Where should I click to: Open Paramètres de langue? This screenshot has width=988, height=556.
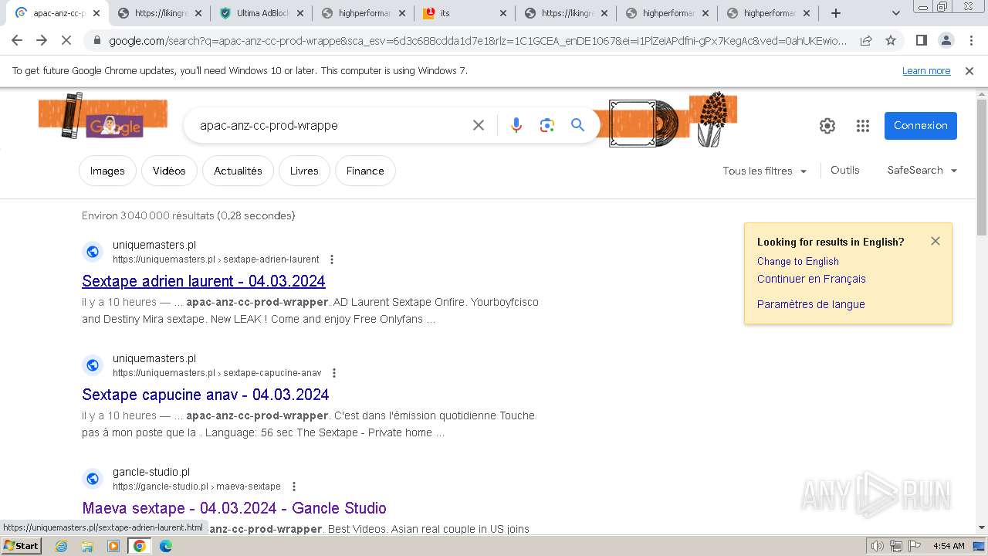(x=810, y=304)
